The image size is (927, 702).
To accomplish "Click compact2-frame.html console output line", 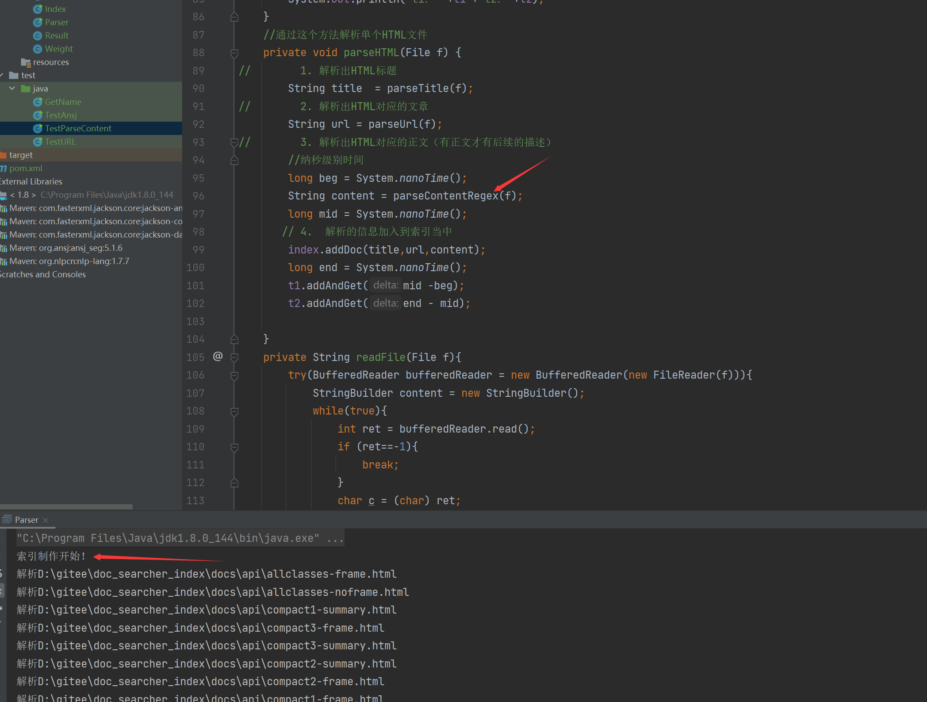I will point(200,682).
